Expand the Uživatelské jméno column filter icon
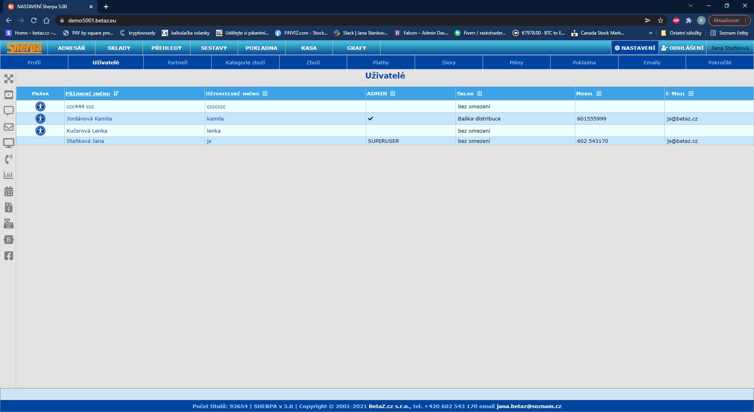 coord(265,93)
